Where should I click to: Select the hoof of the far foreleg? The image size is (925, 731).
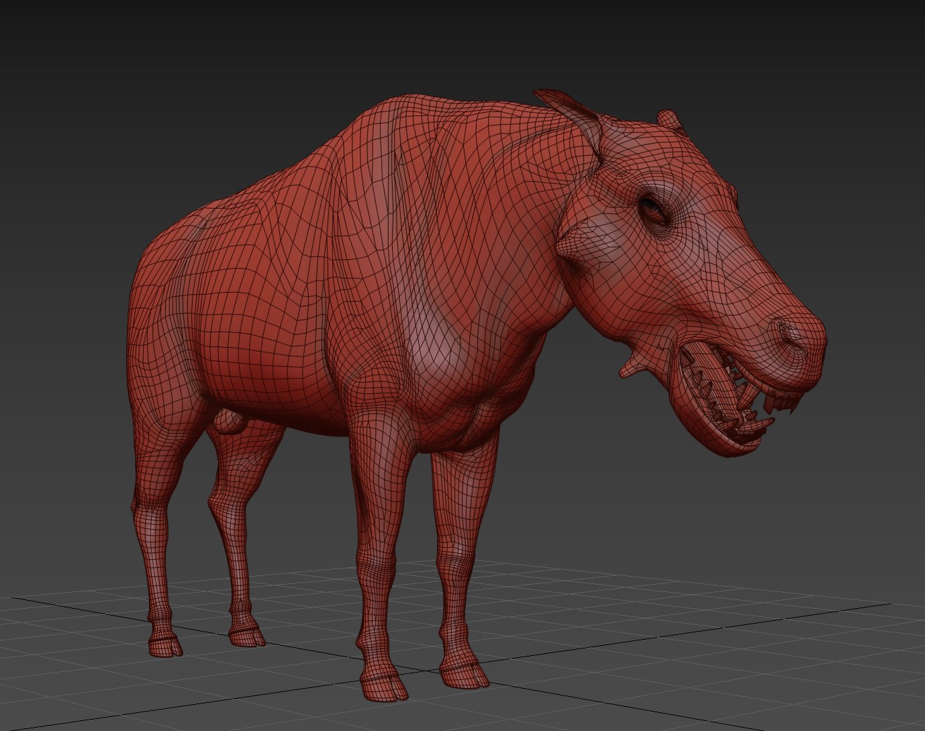pos(465,675)
